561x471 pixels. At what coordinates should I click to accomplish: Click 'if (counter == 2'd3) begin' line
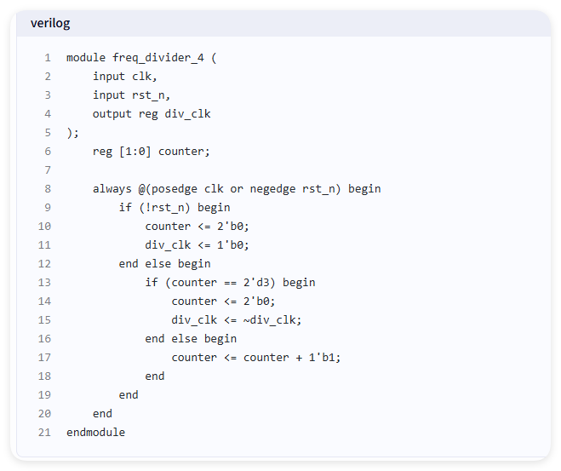coord(230,283)
